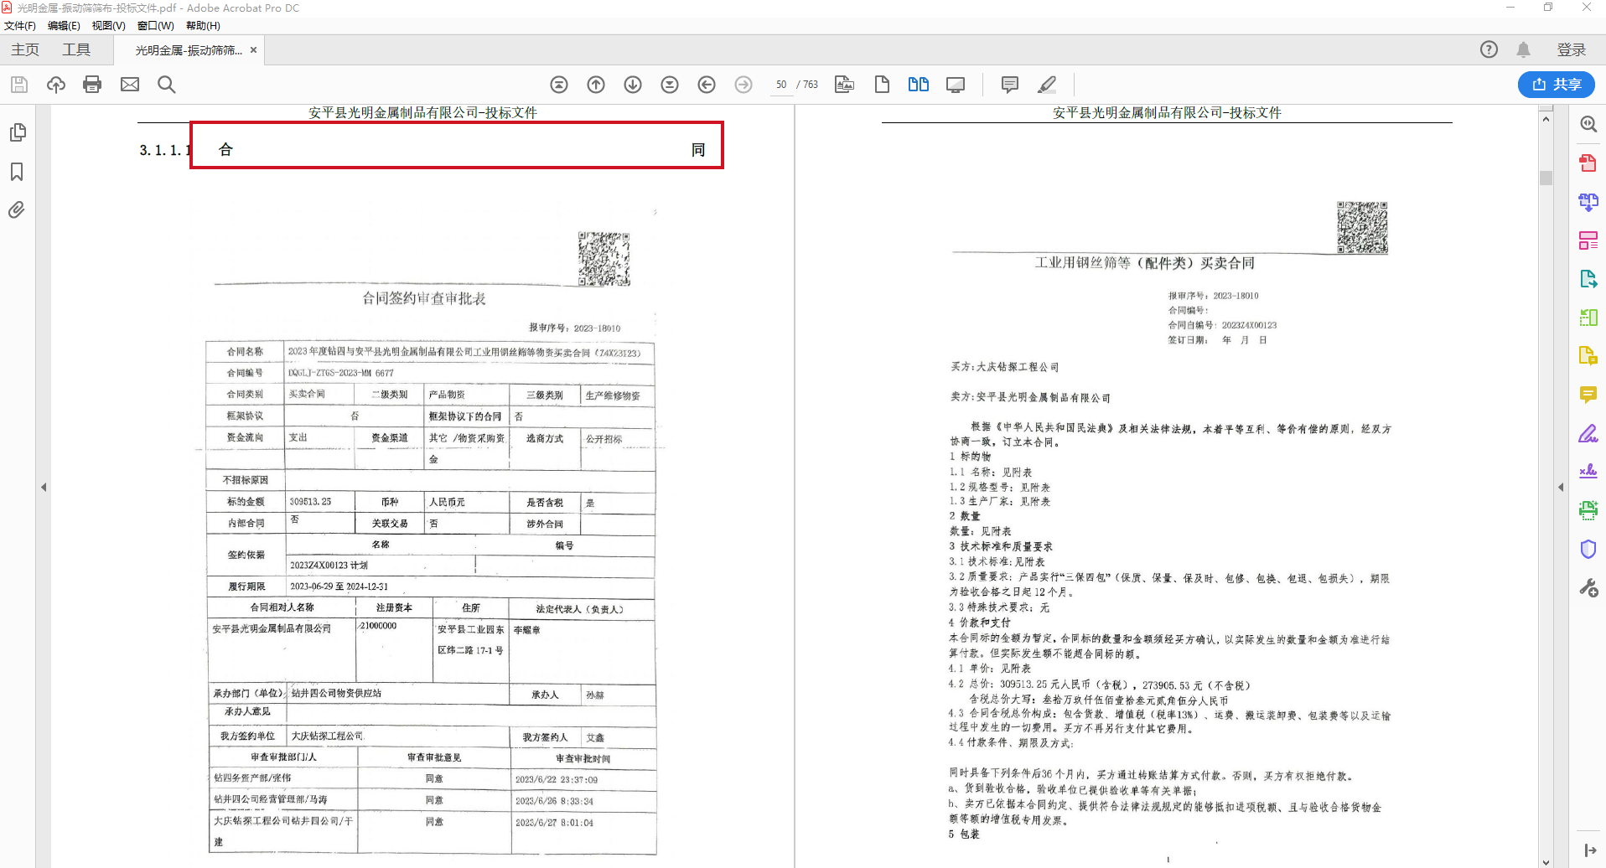
Task: Print the document
Action: click(92, 85)
